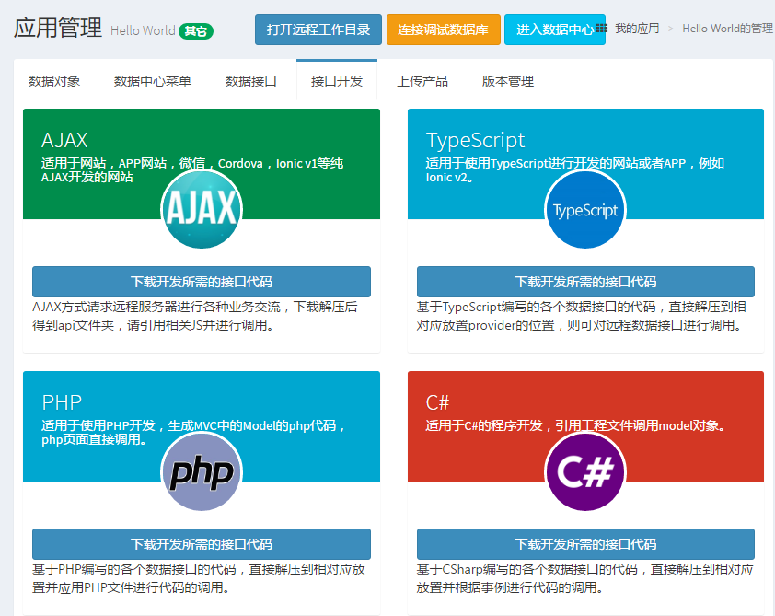Viewport: 775px width, 616px height.
Task: Click the Hello World的管理 breadcrumb
Action: point(727,29)
